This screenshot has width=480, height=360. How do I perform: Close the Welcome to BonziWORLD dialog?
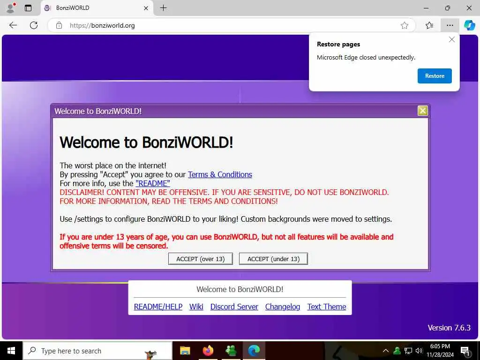[422, 111]
